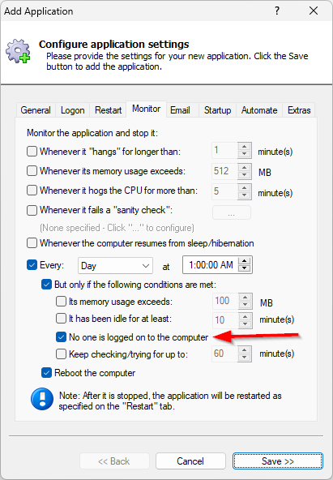
Task: Open the Extras tab
Action: 299,110
